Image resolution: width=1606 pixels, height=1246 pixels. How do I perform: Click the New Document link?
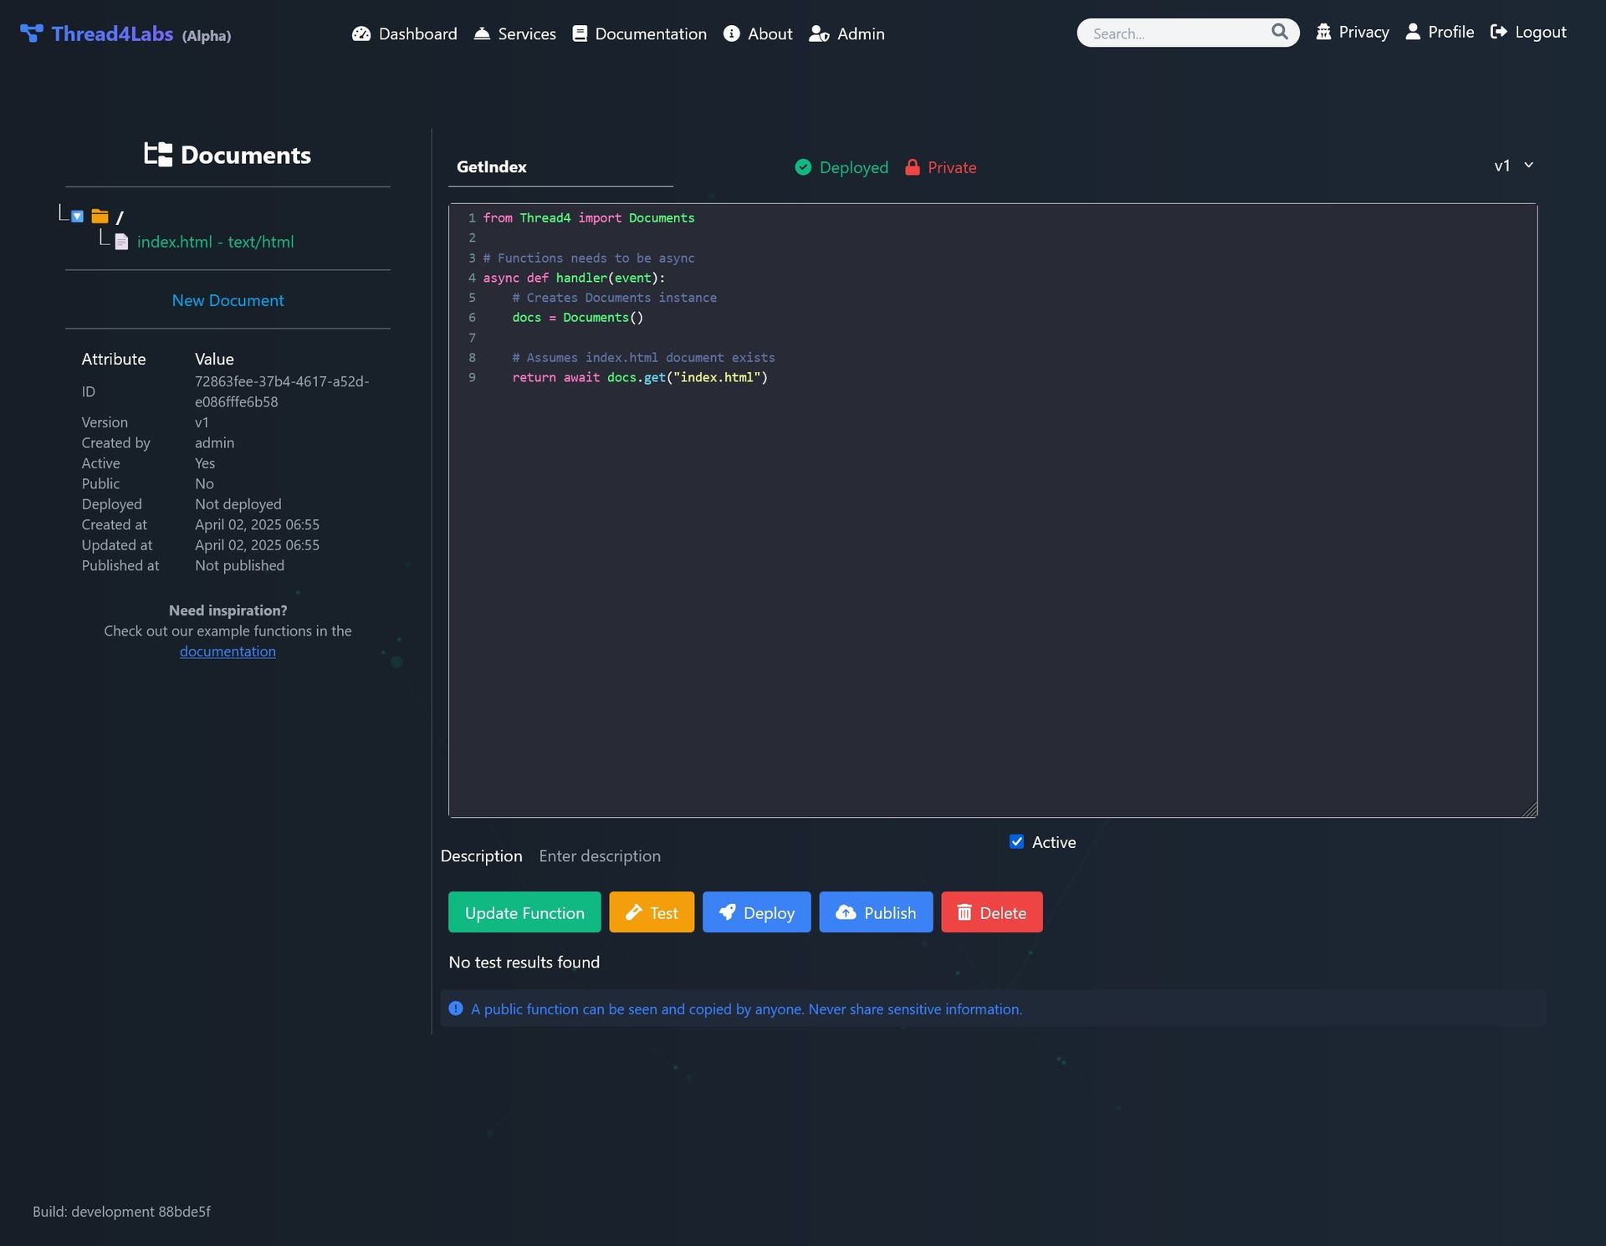pos(228,300)
